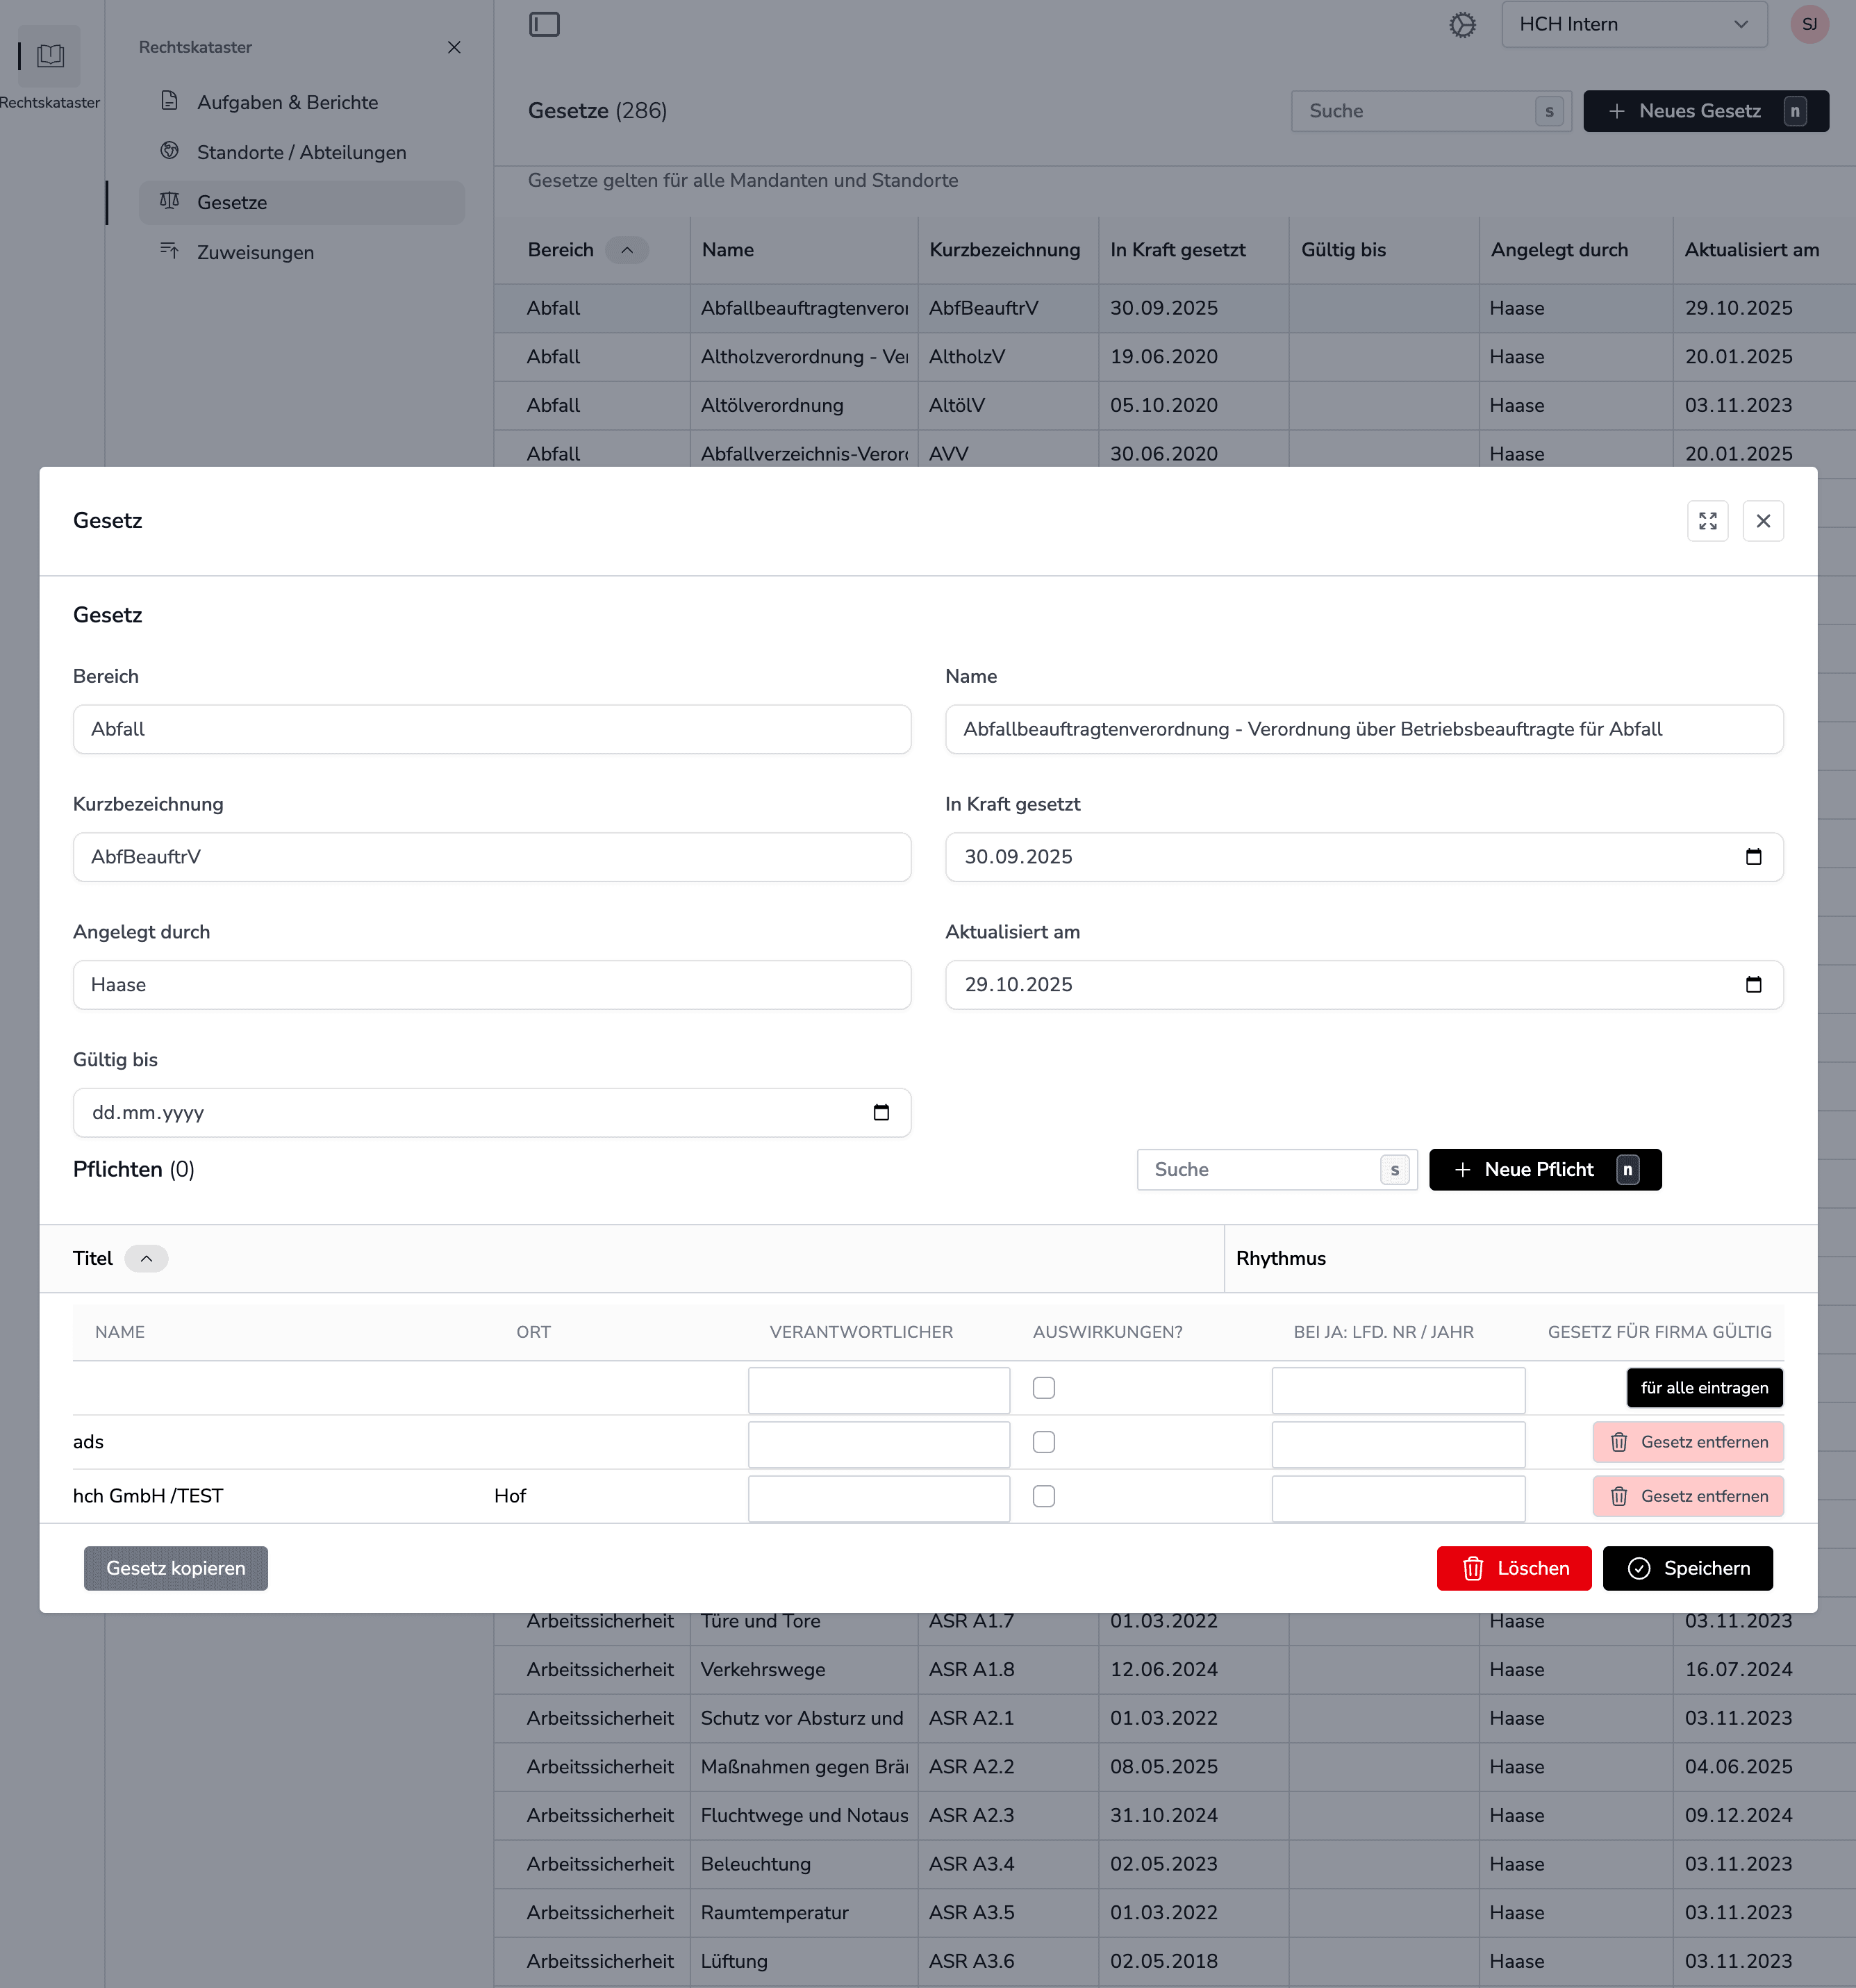Open calendar picker for In Kraft gesetzt

coord(1753,857)
